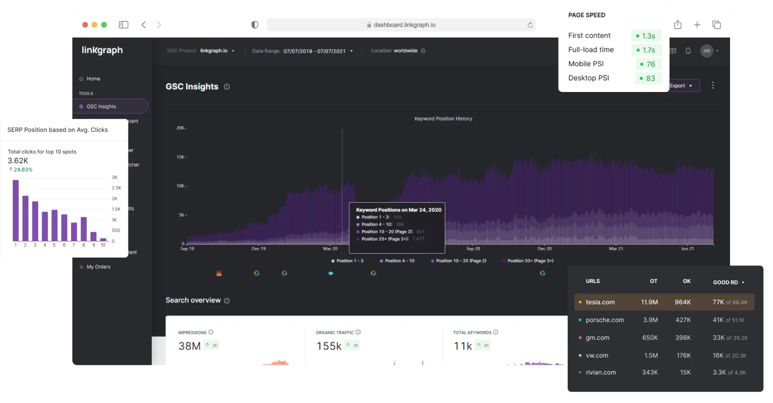Click the privacy shield icon
Viewport: 773px width, 403px height.
(x=255, y=25)
